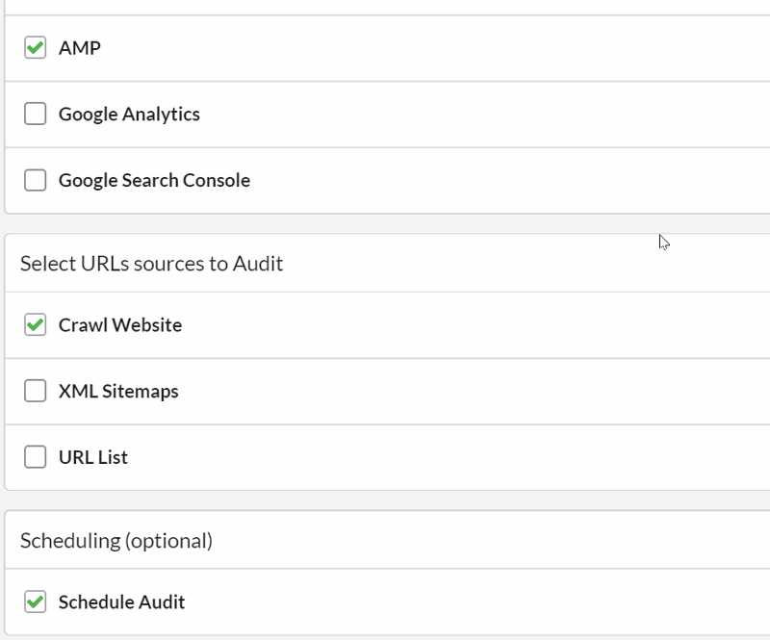770x640 pixels.
Task: Click the URL List label text
Action: [92, 457]
